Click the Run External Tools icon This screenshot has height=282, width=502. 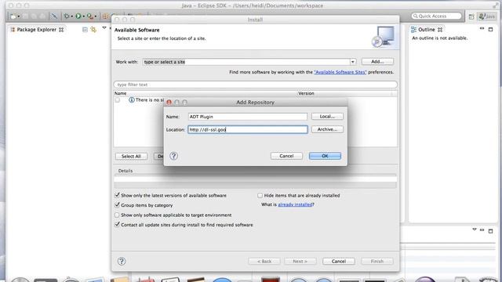[90, 16]
